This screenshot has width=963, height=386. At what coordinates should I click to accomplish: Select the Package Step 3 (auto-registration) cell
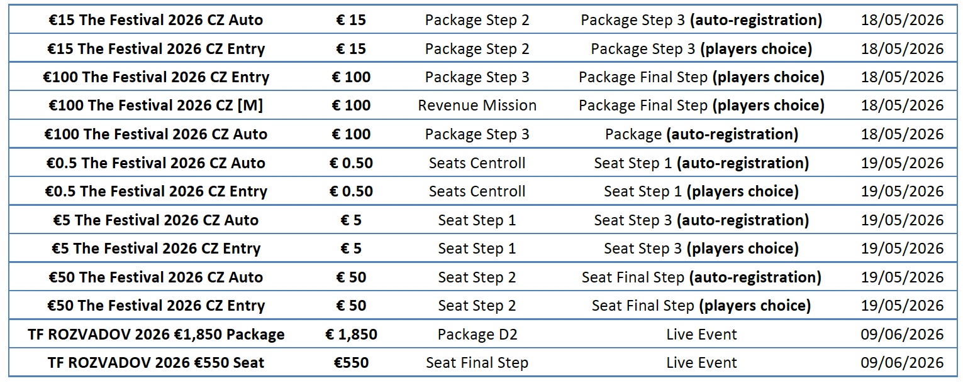tap(701, 20)
